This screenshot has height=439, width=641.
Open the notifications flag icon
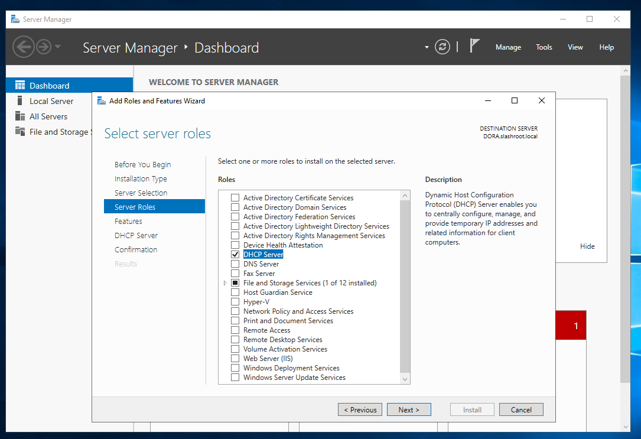474,46
